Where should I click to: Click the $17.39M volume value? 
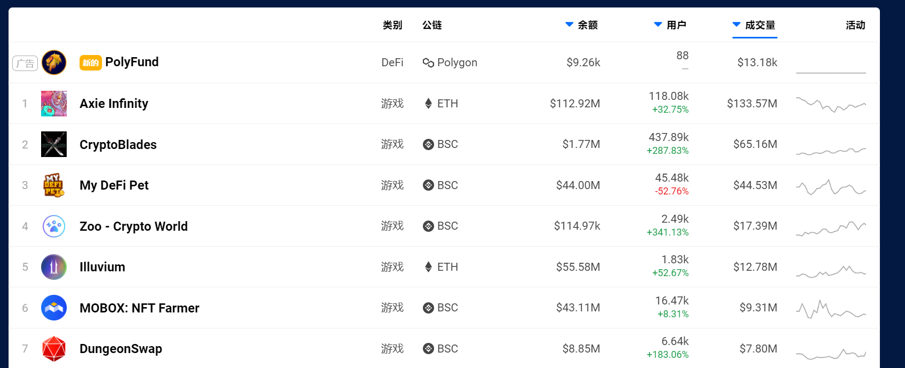(755, 226)
